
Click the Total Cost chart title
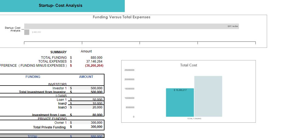coord(189,65)
